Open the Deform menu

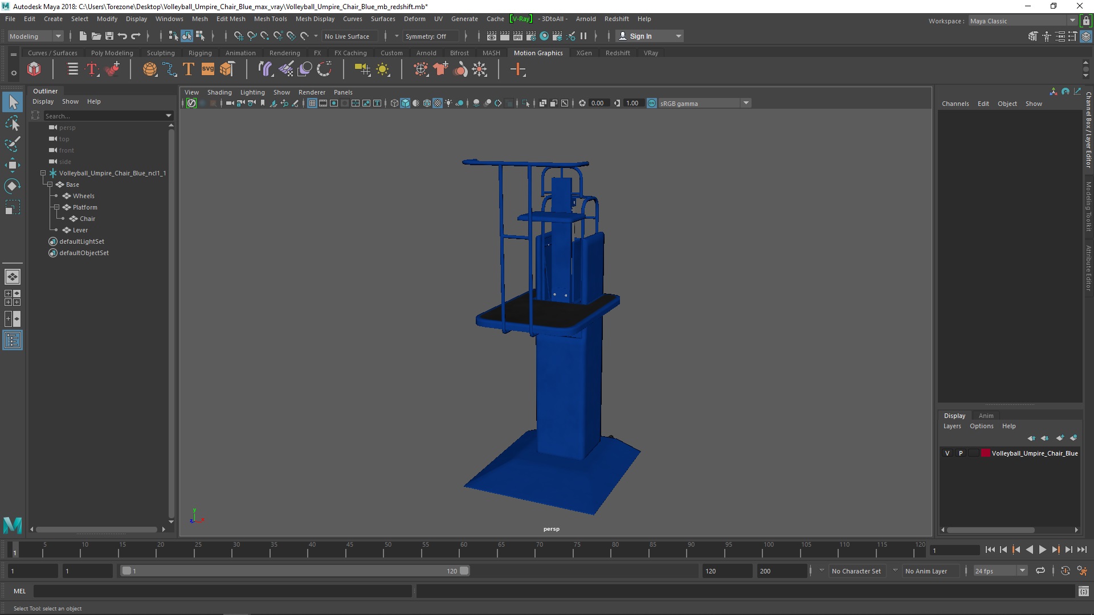414,19
